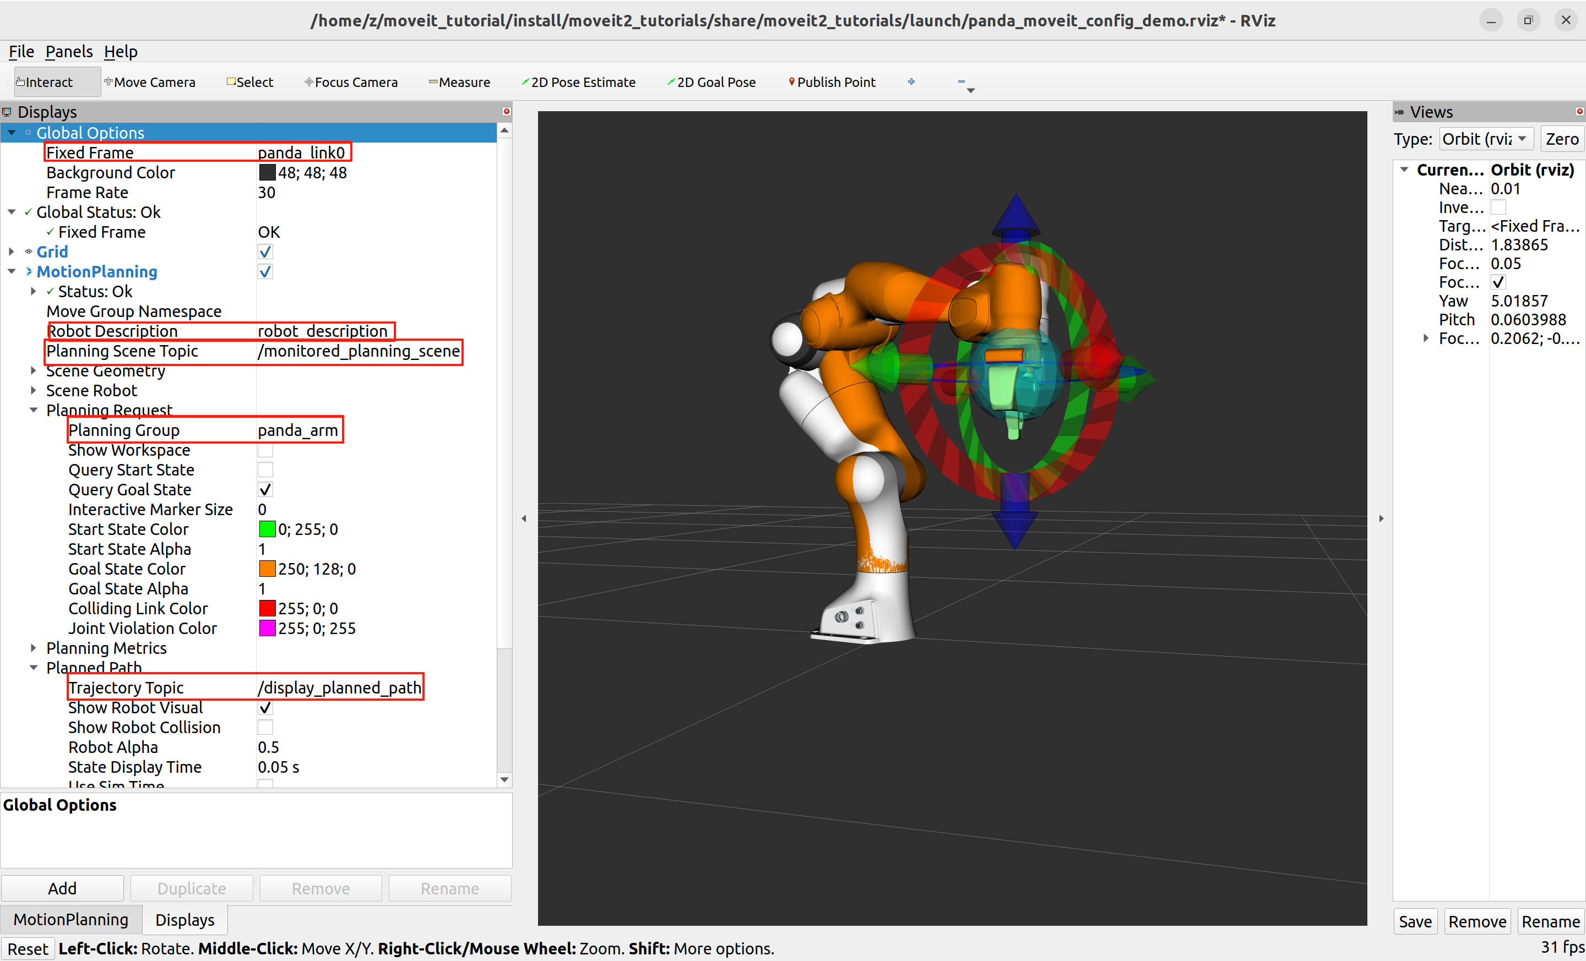Open the Panels menu
1586x961 pixels.
(x=69, y=51)
